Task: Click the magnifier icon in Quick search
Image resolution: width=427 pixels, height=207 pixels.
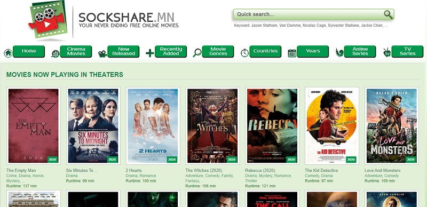Action: coord(388,14)
